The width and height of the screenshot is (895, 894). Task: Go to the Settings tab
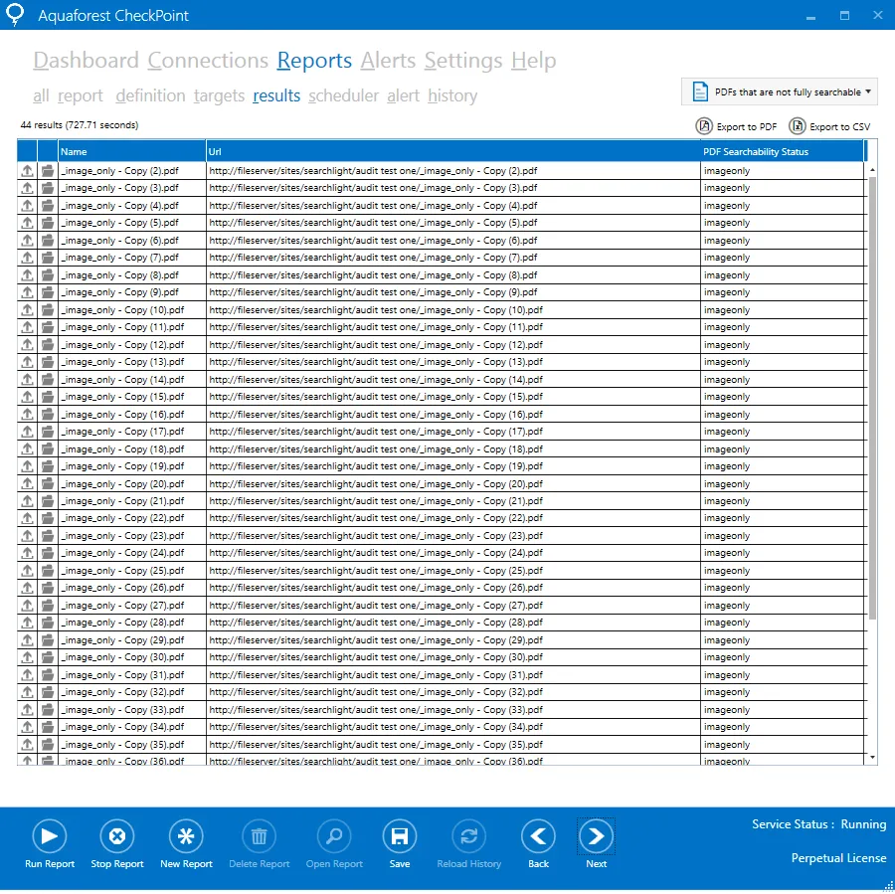point(463,61)
